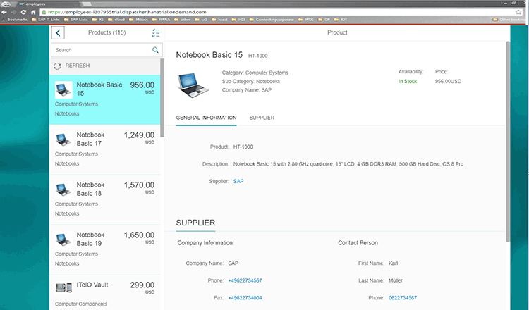Click the Products (115) header title
The height and width of the screenshot is (310, 529).
[x=107, y=32]
